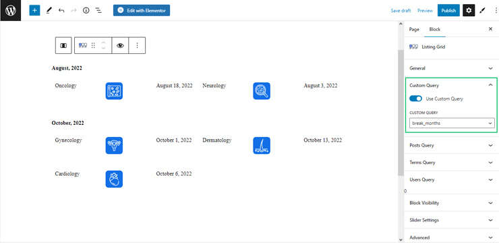
Task: Open the block inserter plus button
Action: [34, 11]
